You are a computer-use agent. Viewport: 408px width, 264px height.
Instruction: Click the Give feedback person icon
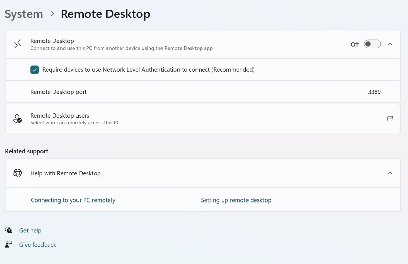tap(9, 244)
